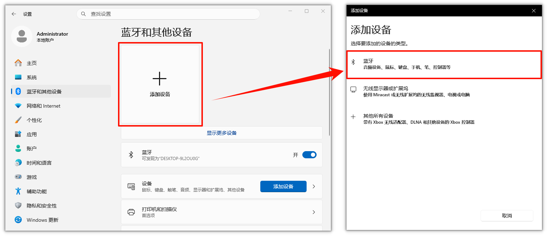Open 应用 settings page

[x=61, y=134]
